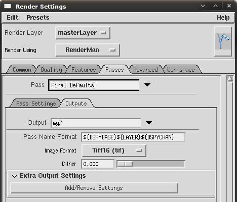Open the masterLayer Render Layer dropdown
Screen dimensions: 237x202
[83, 33]
